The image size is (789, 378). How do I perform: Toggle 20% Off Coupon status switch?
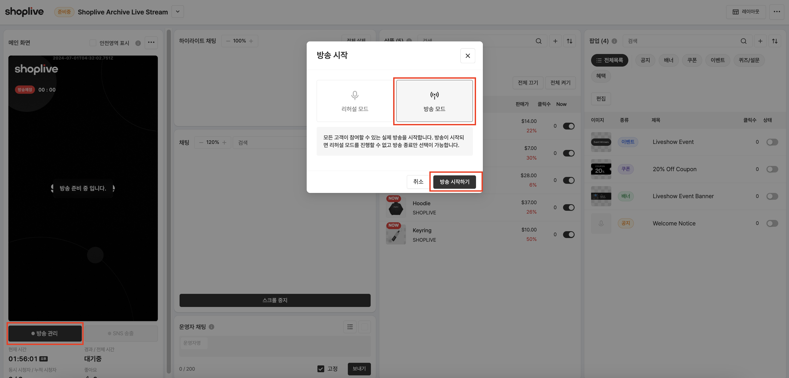click(772, 169)
